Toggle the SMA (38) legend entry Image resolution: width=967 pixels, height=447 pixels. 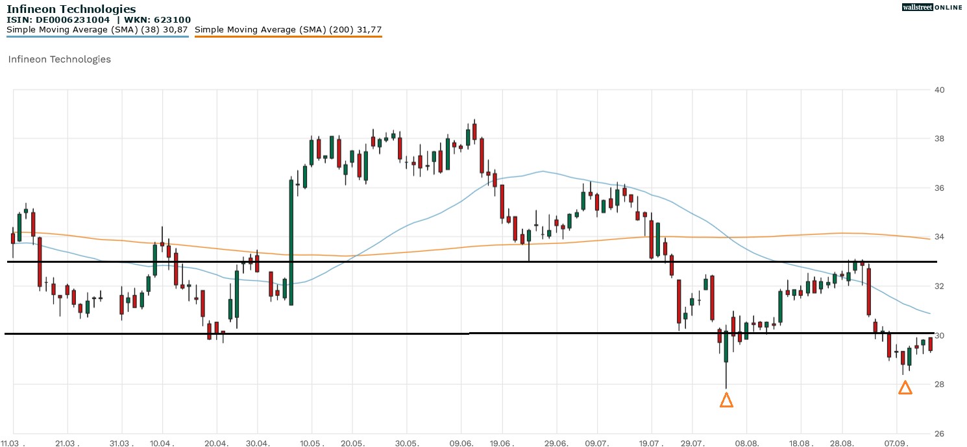(97, 29)
